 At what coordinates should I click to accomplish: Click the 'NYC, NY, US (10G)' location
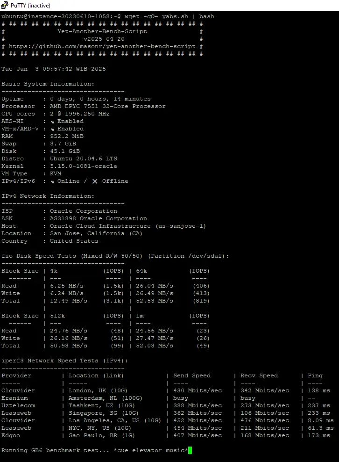[100, 428]
